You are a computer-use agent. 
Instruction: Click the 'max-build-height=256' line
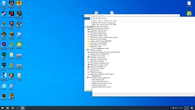tap(101, 54)
